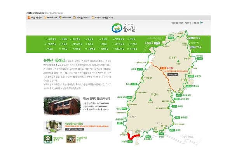This screenshot has width=237, height=159.
Task: Click the 북한산둘레길 영상 text link
Action: pyautogui.click(x=82, y=139)
